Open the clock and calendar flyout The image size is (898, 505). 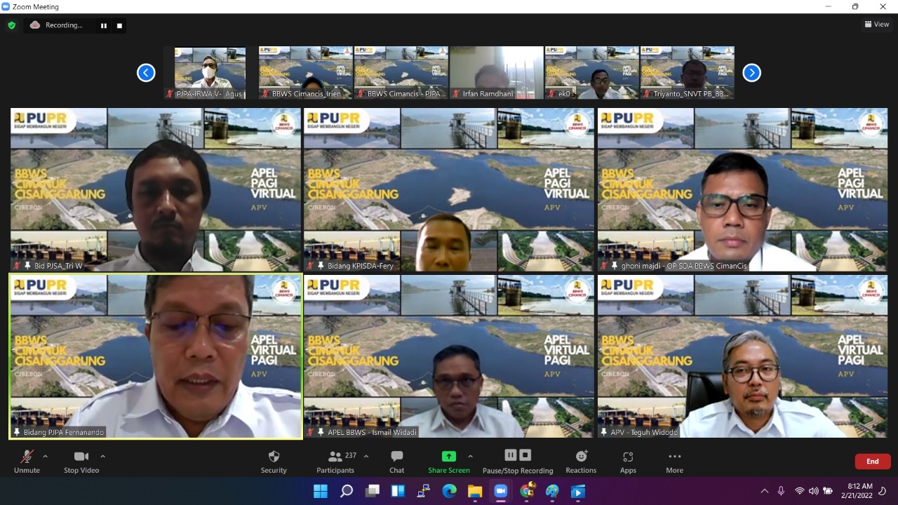857,490
